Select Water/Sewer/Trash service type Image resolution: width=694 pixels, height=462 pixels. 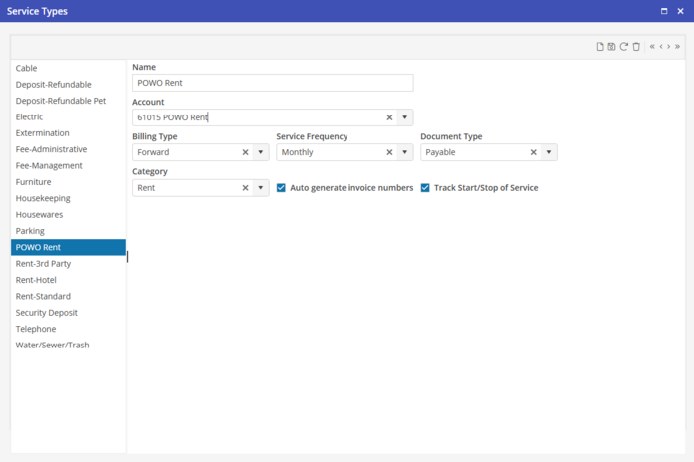click(52, 346)
